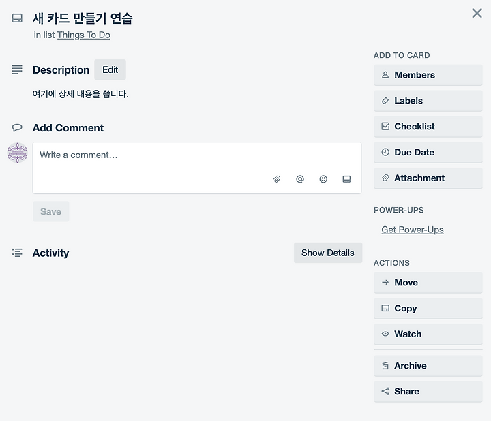Open the Labels picker
The width and height of the screenshot is (491, 421).
coord(428,101)
